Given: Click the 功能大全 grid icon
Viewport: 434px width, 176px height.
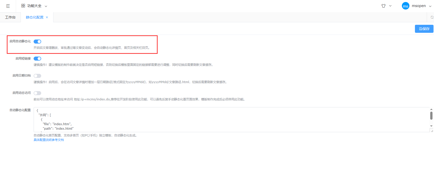Looking at the screenshot, I should 23,6.
